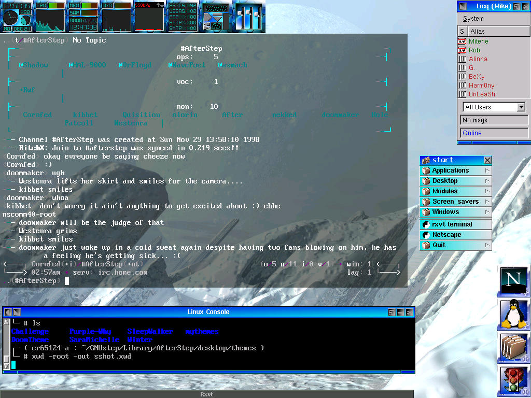The image size is (531, 398).
Task: Select contact Alinna in Licq list
Action: [x=478, y=59]
